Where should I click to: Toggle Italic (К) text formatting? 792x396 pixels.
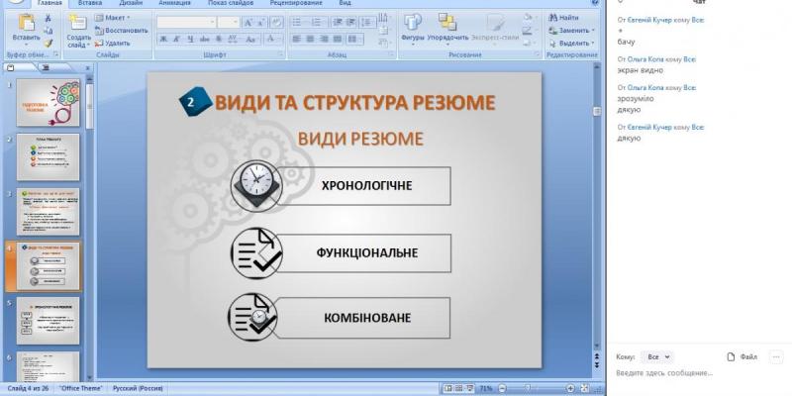tap(175, 40)
